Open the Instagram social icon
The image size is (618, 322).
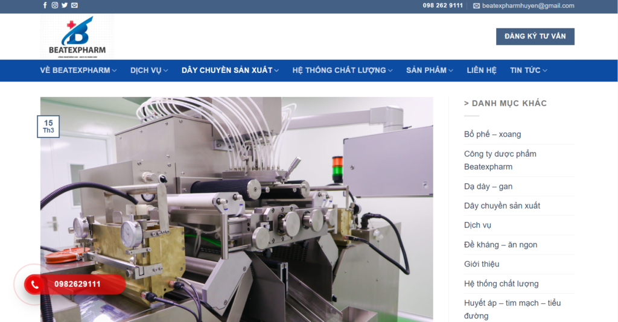point(55,5)
